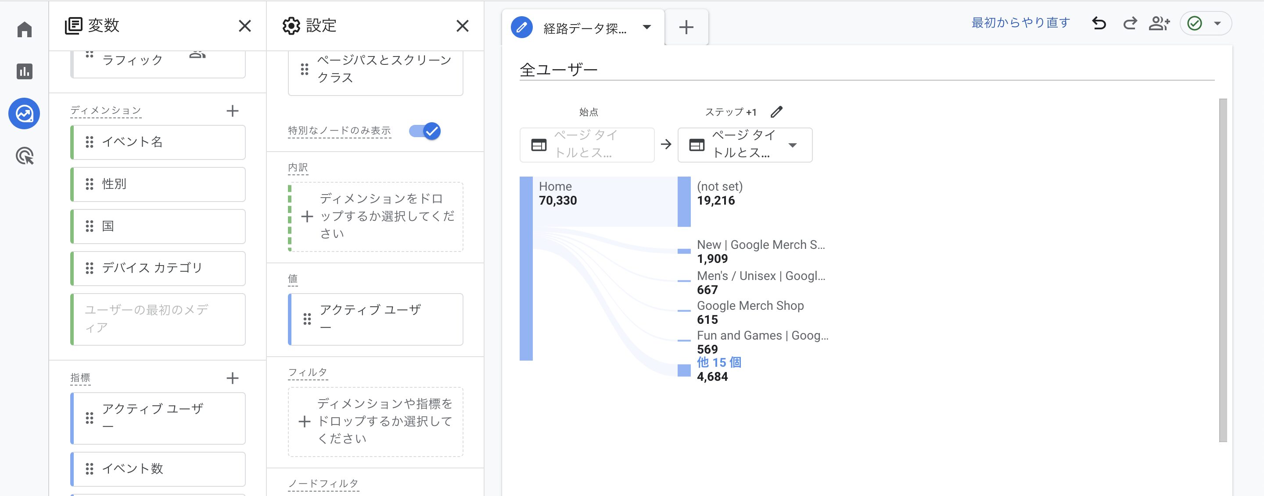Click drag handle of イベント名
This screenshot has height=496, width=1264.
click(89, 142)
